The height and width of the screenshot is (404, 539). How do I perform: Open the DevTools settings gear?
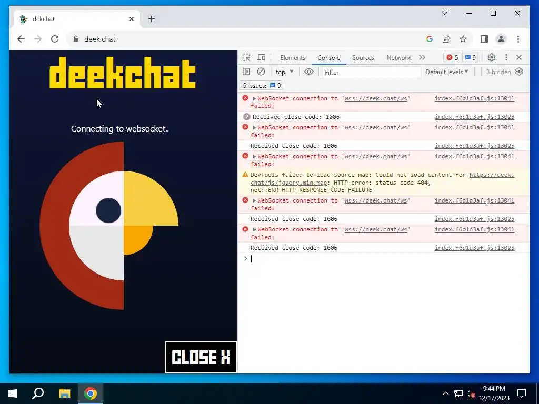[492, 57]
